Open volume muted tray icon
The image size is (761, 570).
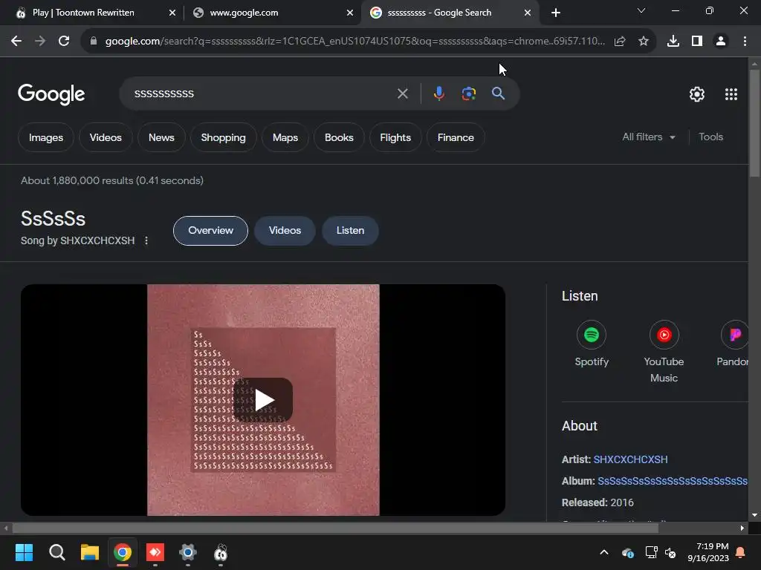(x=671, y=552)
